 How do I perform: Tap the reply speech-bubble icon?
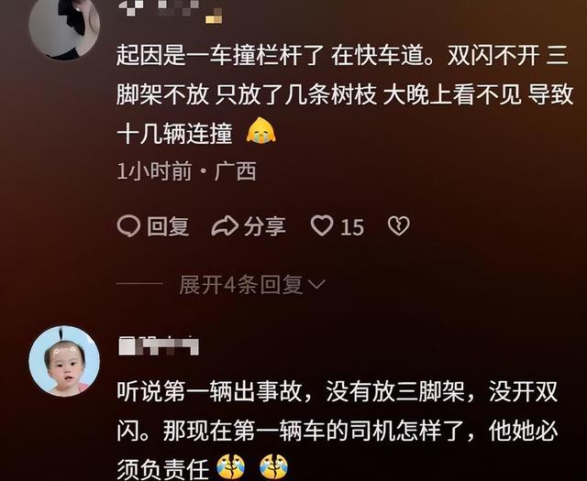128,226
